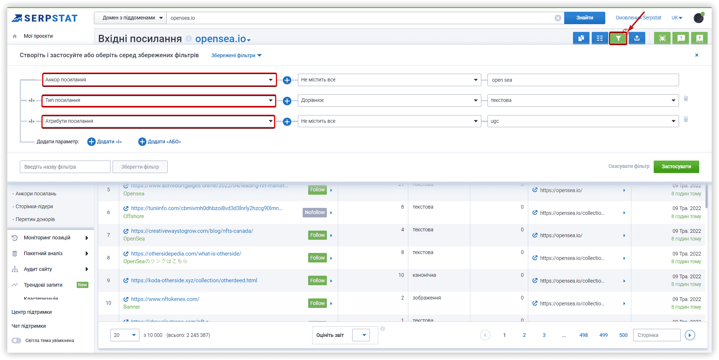Click the Знайти search button
Image resolution: width=719 pixels, height=360 pixels.
pos(584,18)
